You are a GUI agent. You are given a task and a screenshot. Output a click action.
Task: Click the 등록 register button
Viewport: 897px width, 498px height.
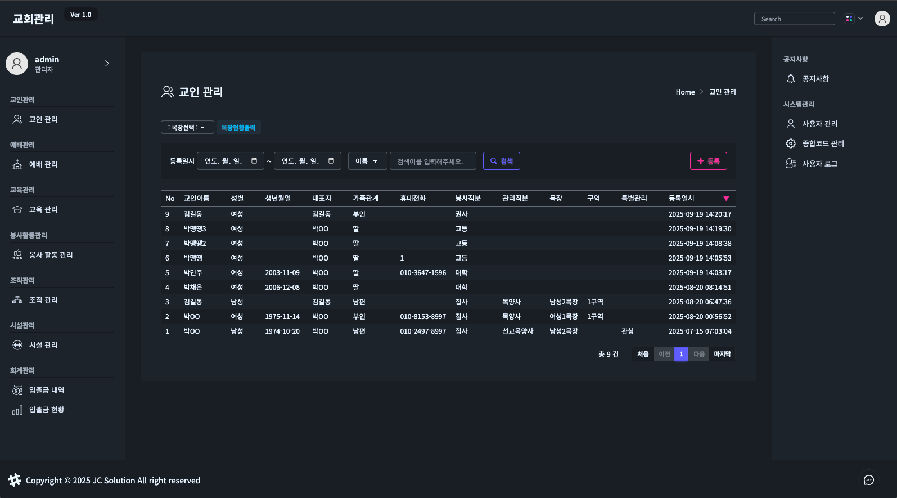click(708, 161)
